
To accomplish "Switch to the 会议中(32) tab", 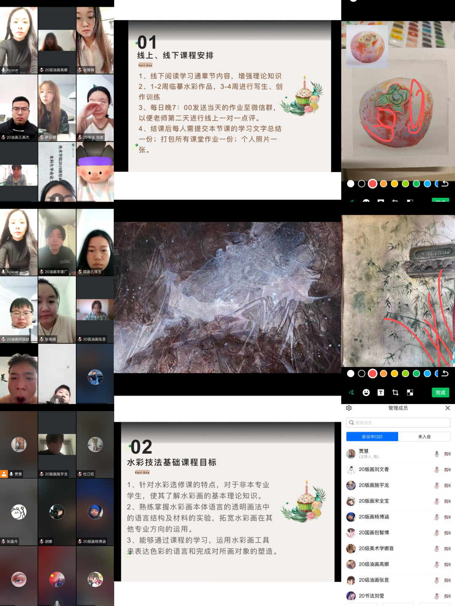I will tap(372, 436).
